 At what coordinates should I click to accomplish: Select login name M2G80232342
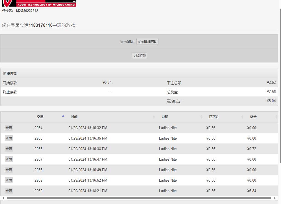coord(27,11)
